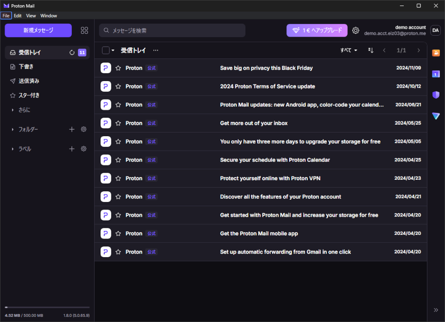The width and height of the screenshot is (445, 322).
Task: Click date 2024/06/21 on updates email
Action: (408, 105)
